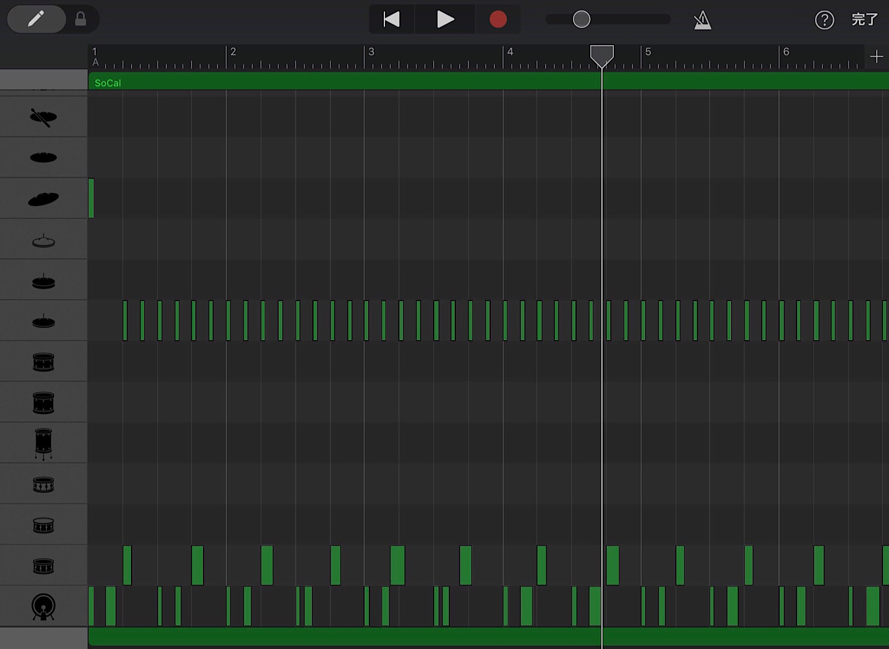
Task: Start playback with the Play button
Action: tap(444, 19)
